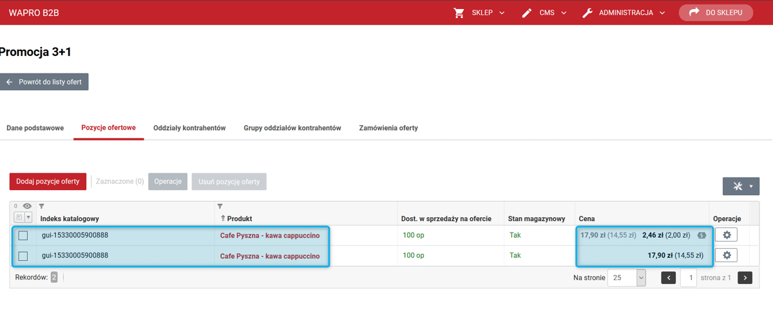Image resolution: width=773 pixels, height=324 pixels.
Task: Switch to Zamówienia oferty tab
Action: (x=388, y=128)
